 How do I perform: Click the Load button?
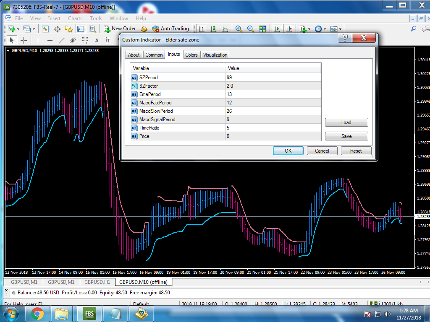click(346, 122)
